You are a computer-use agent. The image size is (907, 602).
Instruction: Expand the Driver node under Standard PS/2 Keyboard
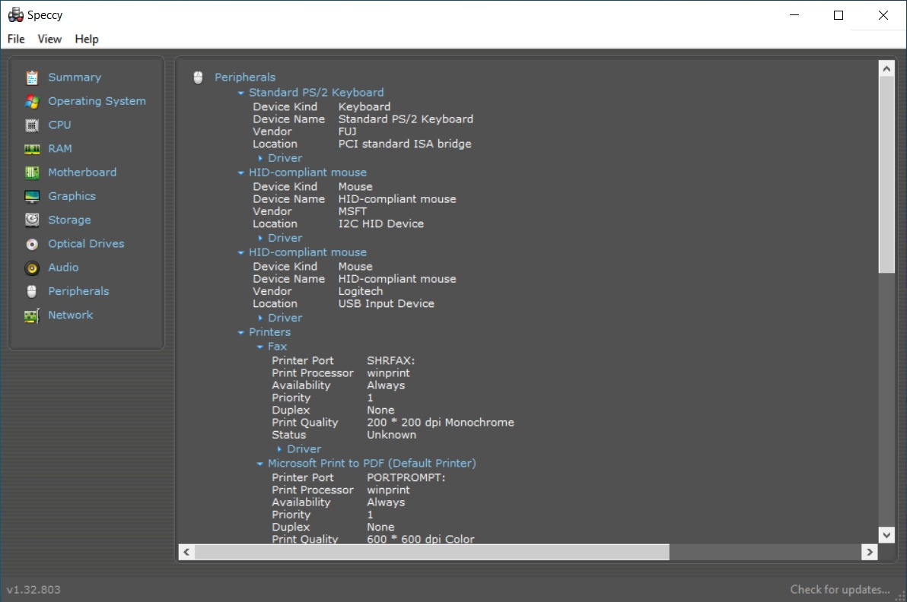coord(260,158)
